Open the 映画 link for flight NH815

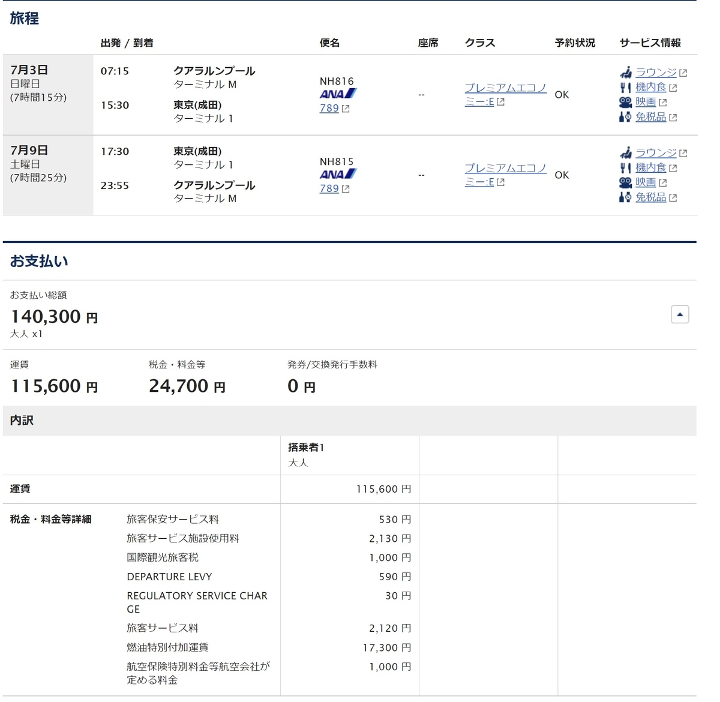click(x=647, y=182)
